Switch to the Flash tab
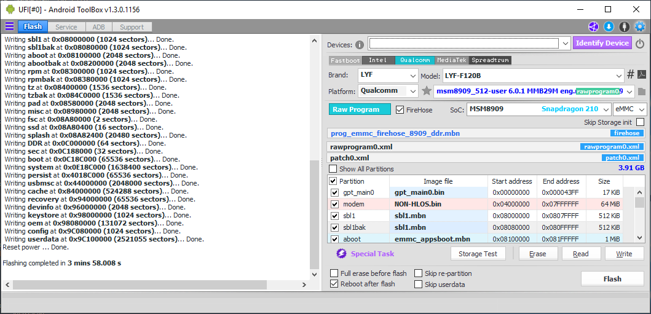The height and width of the screenshot is (314, 651). point(33,27)
